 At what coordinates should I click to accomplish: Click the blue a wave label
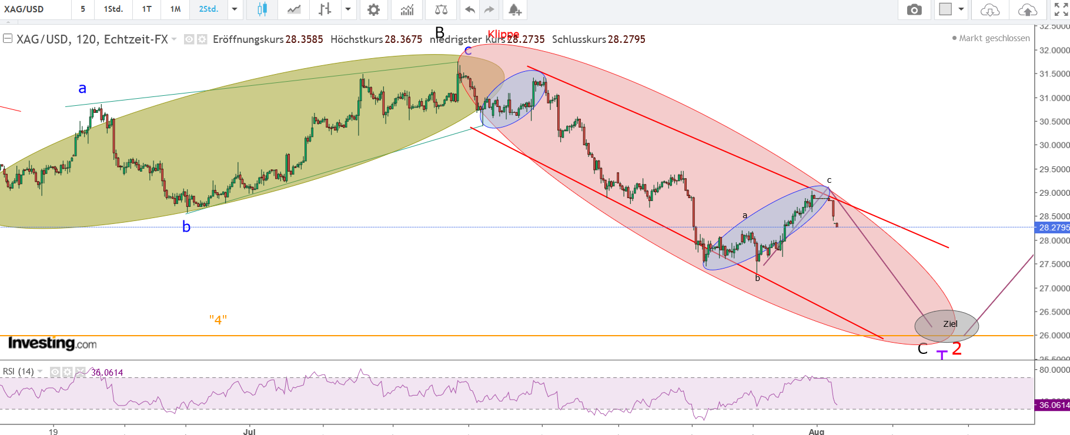coord(82,89)
